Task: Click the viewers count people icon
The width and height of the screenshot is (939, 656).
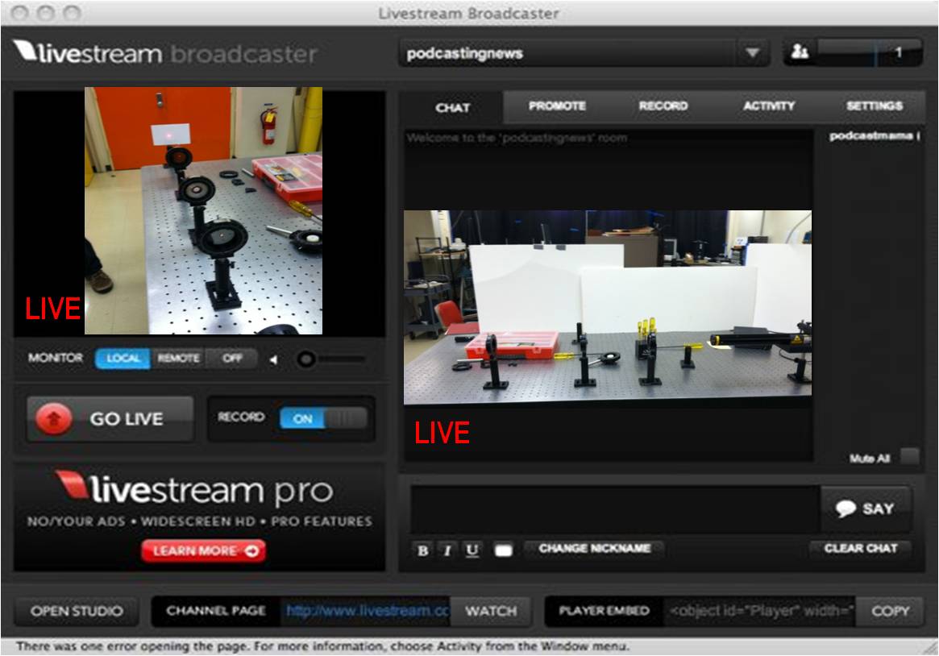Action: (x=800, y=52)
